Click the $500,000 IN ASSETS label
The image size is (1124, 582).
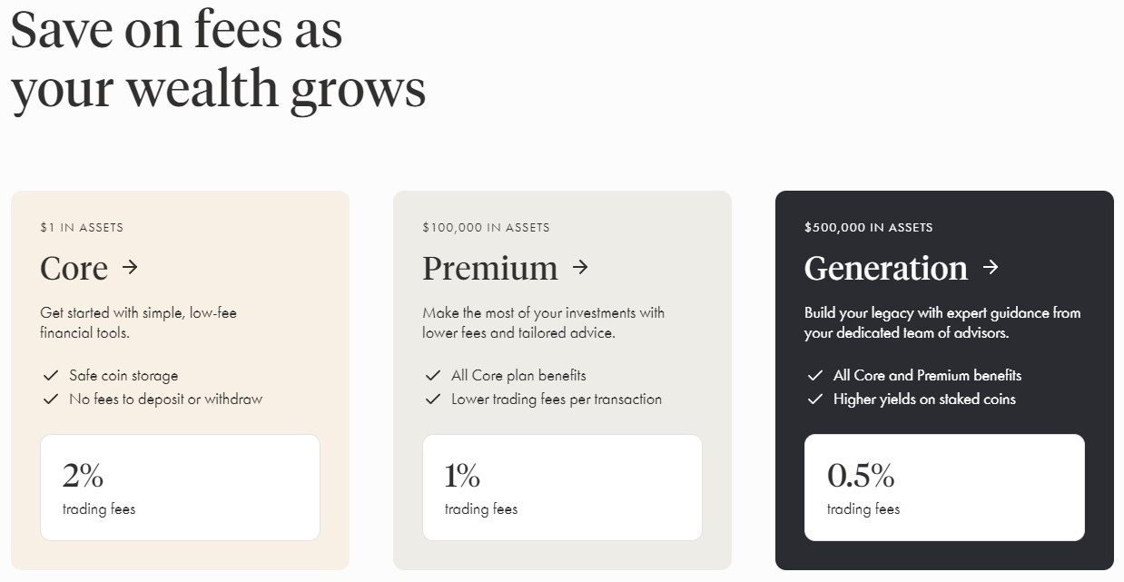coord(868,227)
